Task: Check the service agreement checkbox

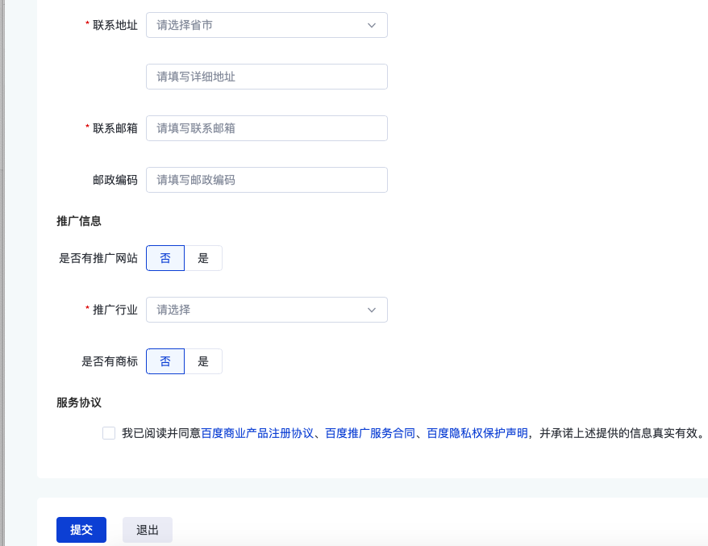Action: click(109, 433)
